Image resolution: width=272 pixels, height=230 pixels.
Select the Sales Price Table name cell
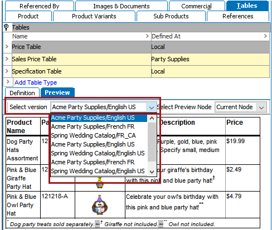pyautogui.click(x=81, y=59)
